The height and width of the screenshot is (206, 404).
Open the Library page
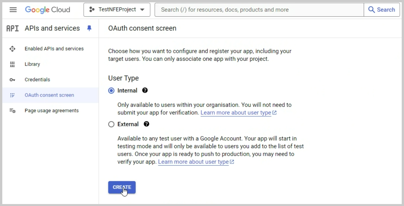pos(50,64)
